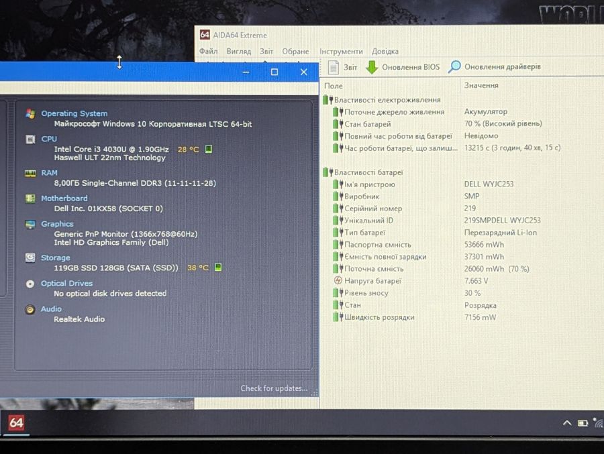Screen dimensions: 604x454
Task: Click the magnifier Оновлення драйверів icon
Action: 454,66
